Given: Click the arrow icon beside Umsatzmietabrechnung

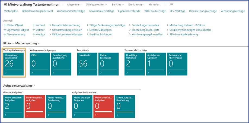Looking at the screenshot, I should pyautogui.click(x=50, y=25).
